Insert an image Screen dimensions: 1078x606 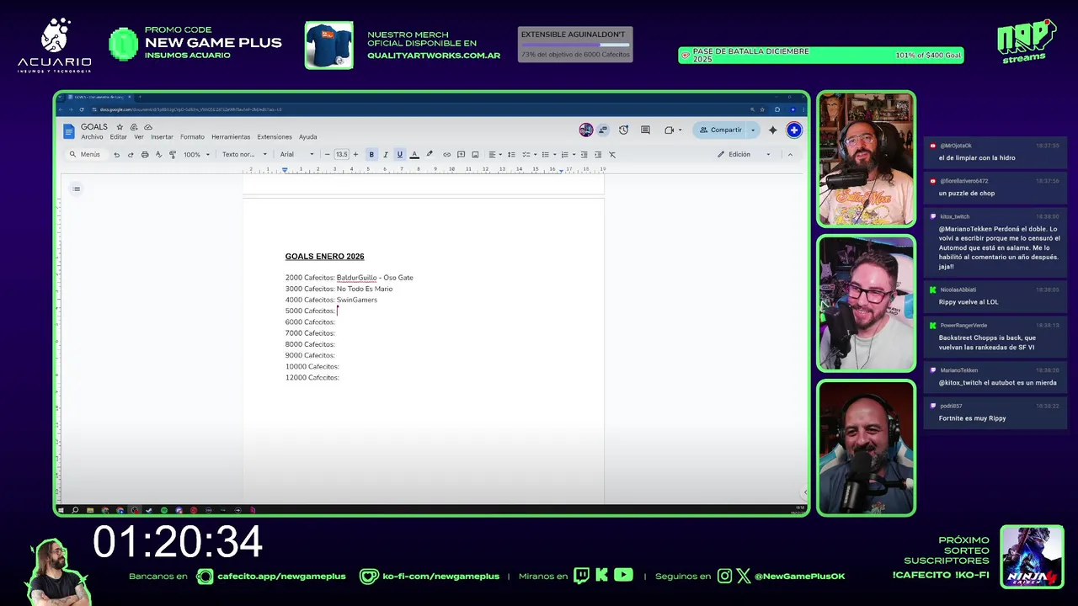475,155
